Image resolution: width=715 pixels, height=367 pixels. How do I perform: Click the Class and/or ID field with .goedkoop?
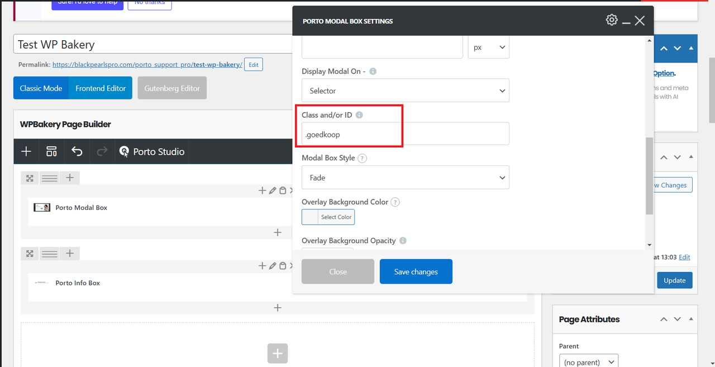[x=406, y=134]
